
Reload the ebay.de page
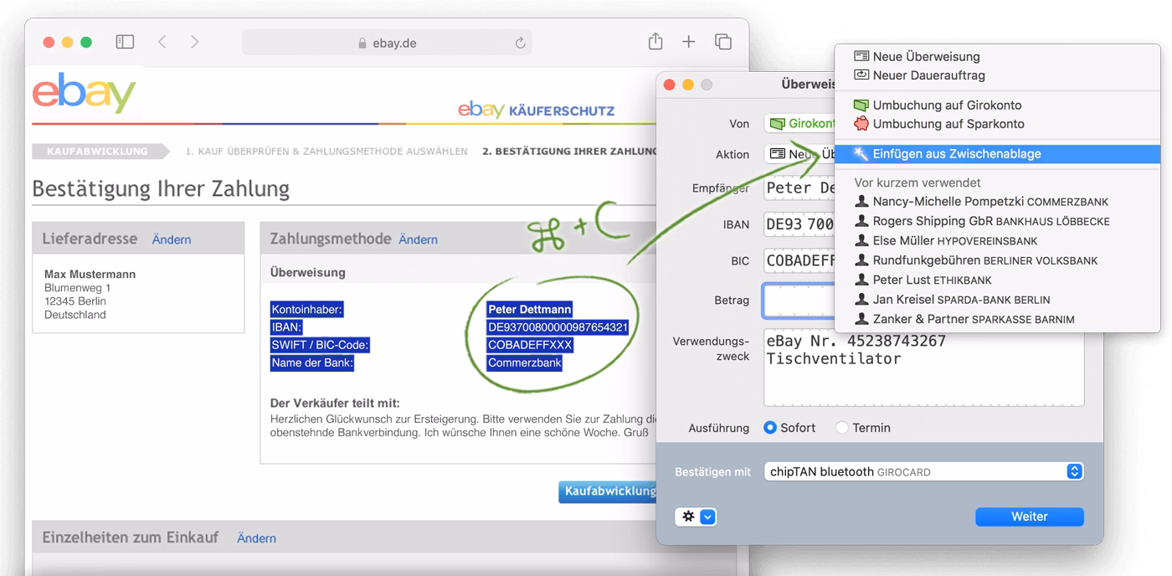tap(520, 43)
